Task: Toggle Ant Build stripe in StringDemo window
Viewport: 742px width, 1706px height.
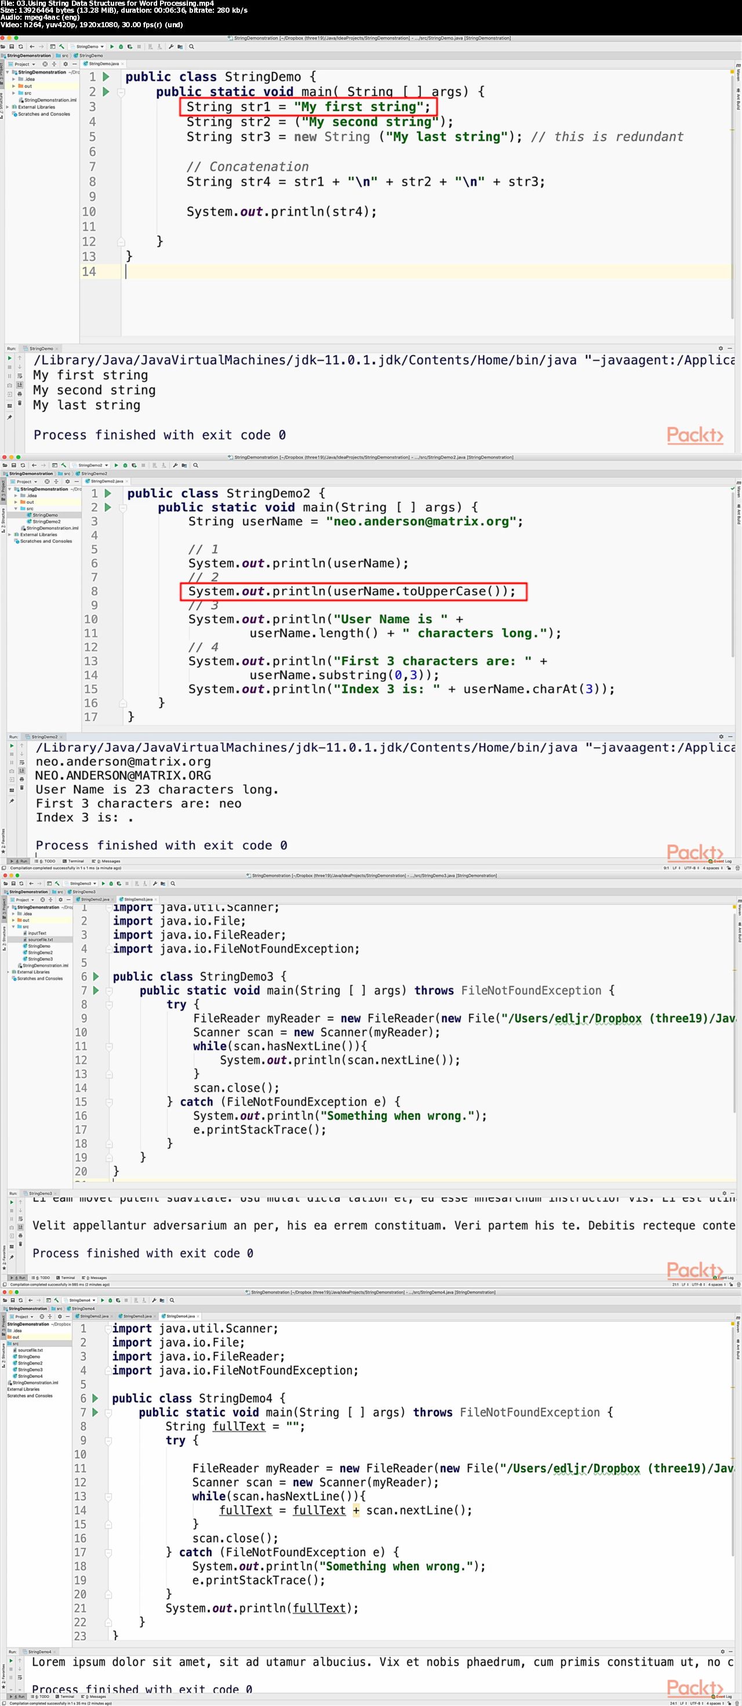Action: click(738, 100)
